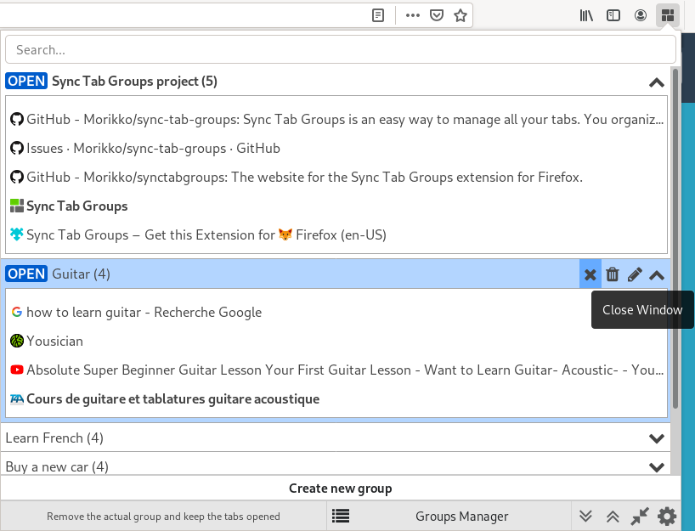Click the list icon beside Groups Manager
Viewport: 695px width, 531px height.
click(341, 516)
